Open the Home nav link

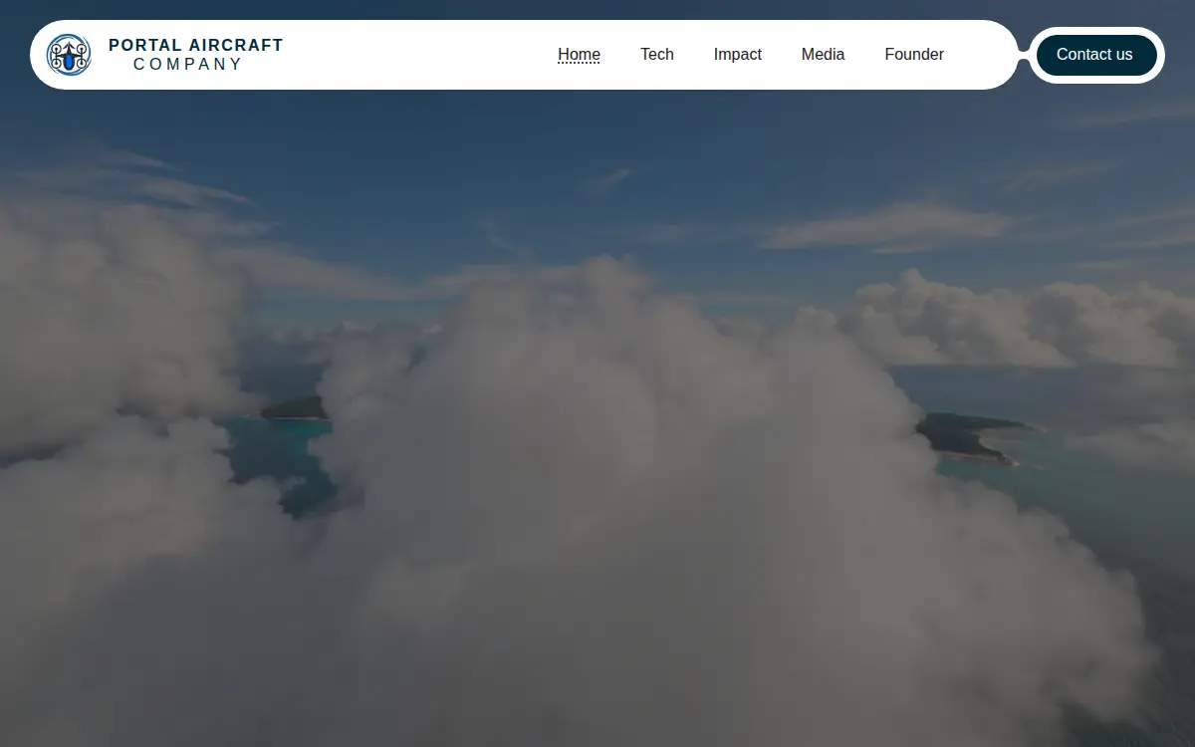[579, 55]
